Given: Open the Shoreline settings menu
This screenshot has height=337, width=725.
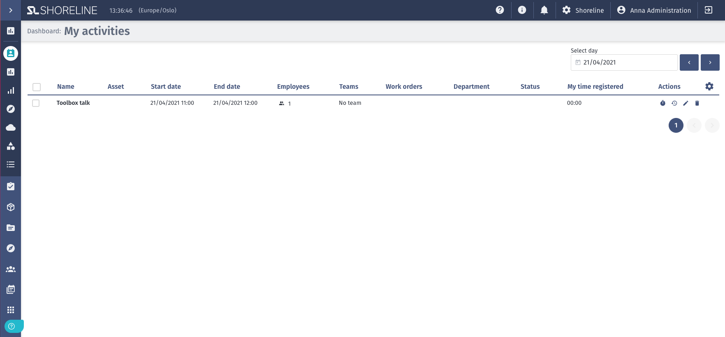Looking at the screenshot, I should pyautogui.click(x=583, y=10).
